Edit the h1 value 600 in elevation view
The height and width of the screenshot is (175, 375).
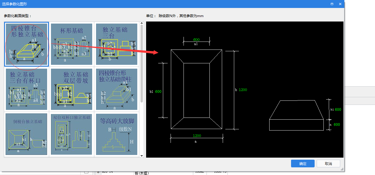coord(338,110)
